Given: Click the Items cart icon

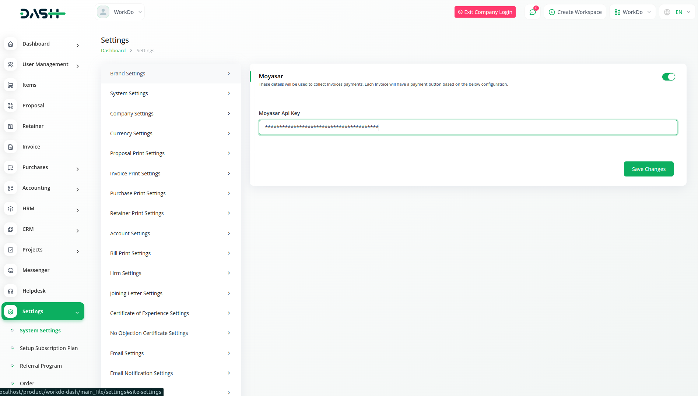Looking at the screenshot, I should pos(11,85).
